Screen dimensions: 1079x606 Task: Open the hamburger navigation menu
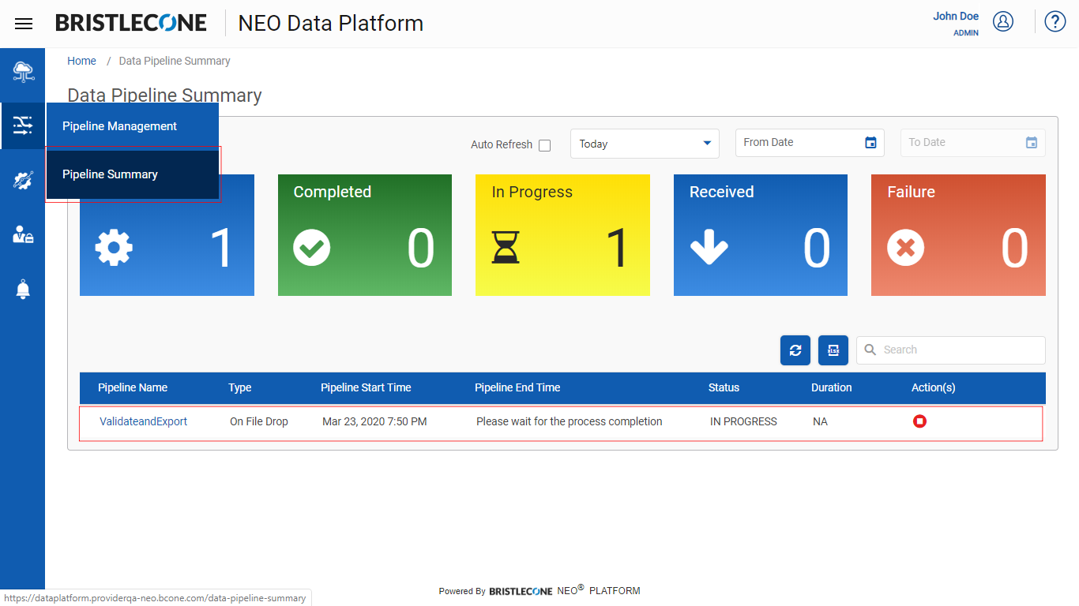coord(24,24)
